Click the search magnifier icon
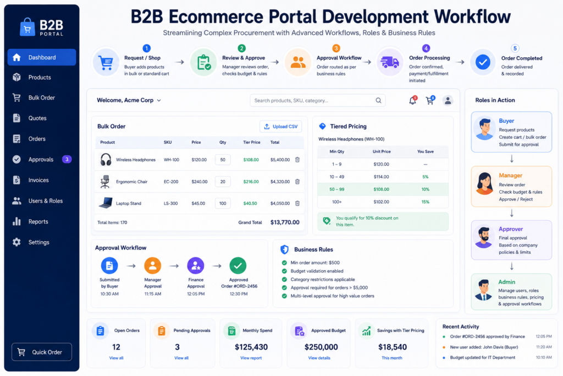The image size is (563, 376). [378, 100]
